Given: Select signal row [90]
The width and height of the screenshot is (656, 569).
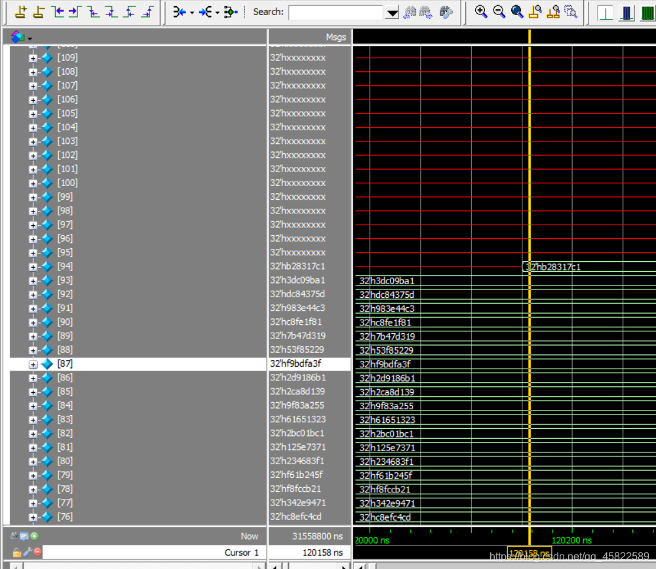Looking at the screenshot, I should [x=138, y=322].
